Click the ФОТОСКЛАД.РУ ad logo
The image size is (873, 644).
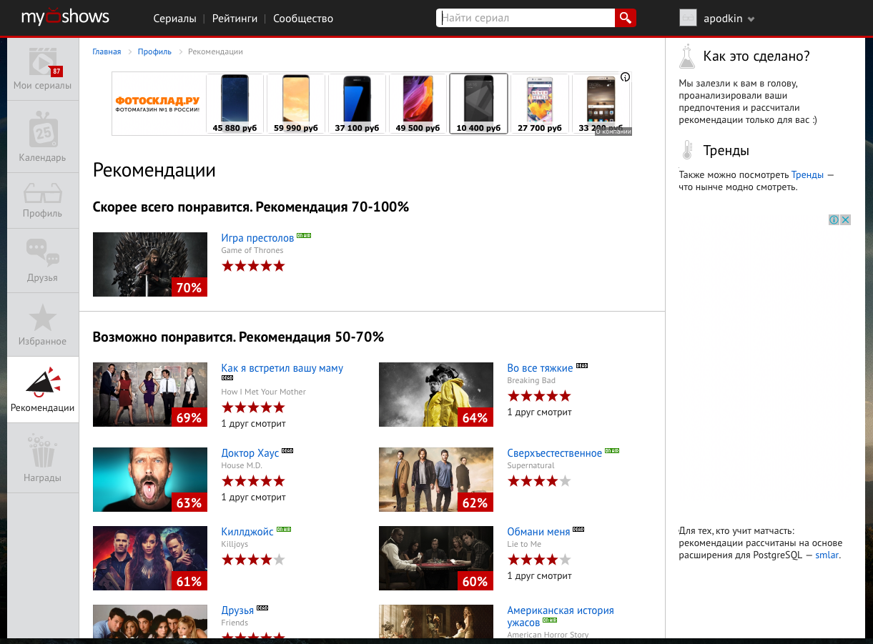coord(158,104)
